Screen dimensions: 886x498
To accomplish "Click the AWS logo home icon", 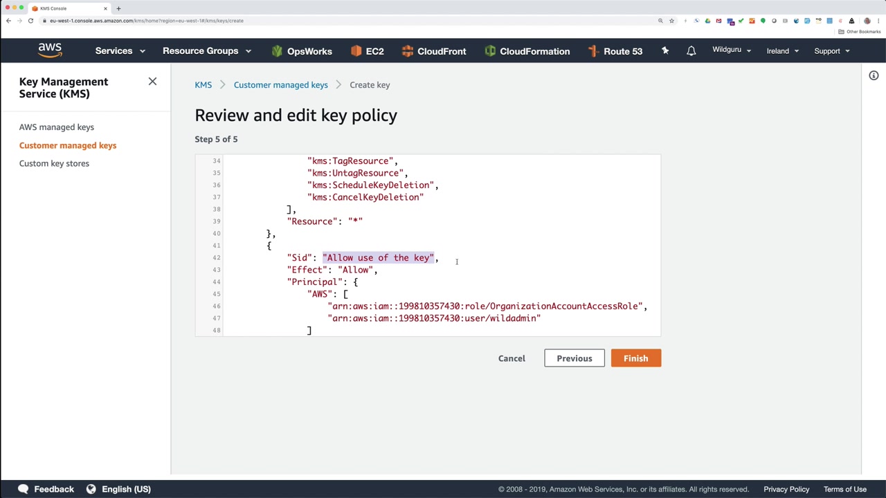I will [x=50, y=50].
